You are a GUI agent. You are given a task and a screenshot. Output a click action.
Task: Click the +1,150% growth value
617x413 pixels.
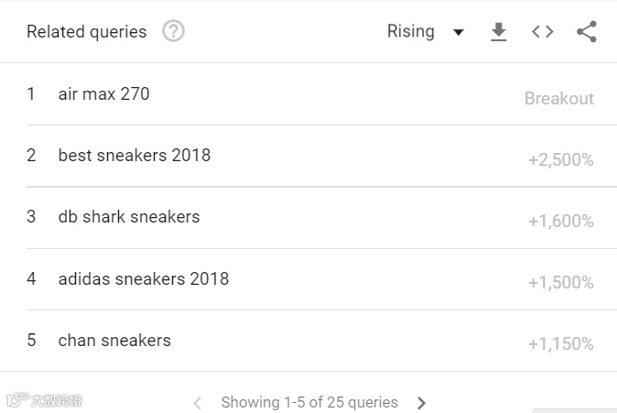pos(560,344)
